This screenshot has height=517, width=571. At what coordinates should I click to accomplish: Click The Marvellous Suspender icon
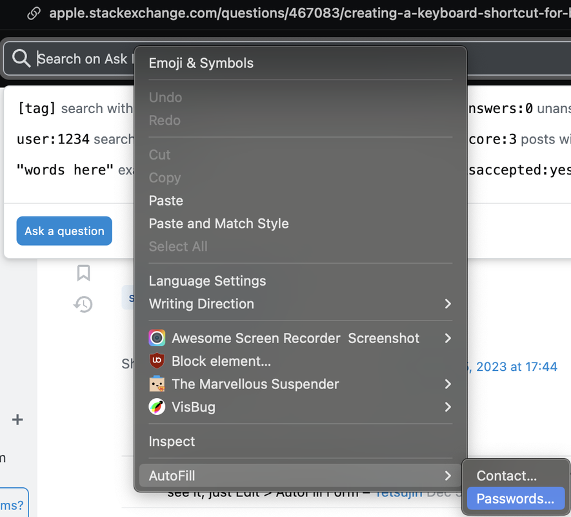pyautogui.click(x=157, y=384)
